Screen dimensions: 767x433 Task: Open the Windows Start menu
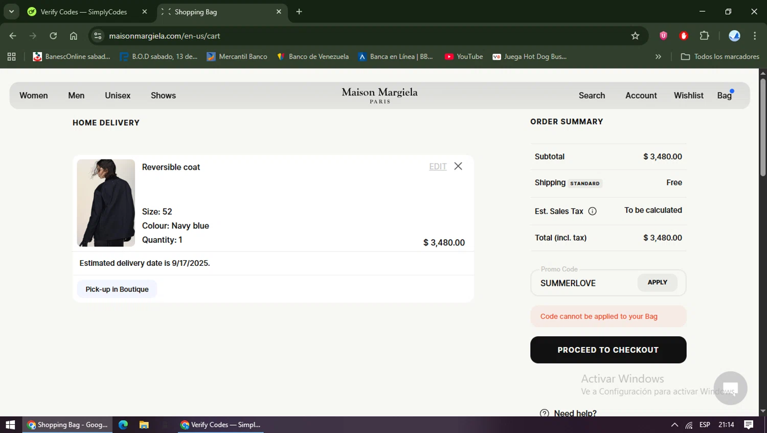[10, 425]
